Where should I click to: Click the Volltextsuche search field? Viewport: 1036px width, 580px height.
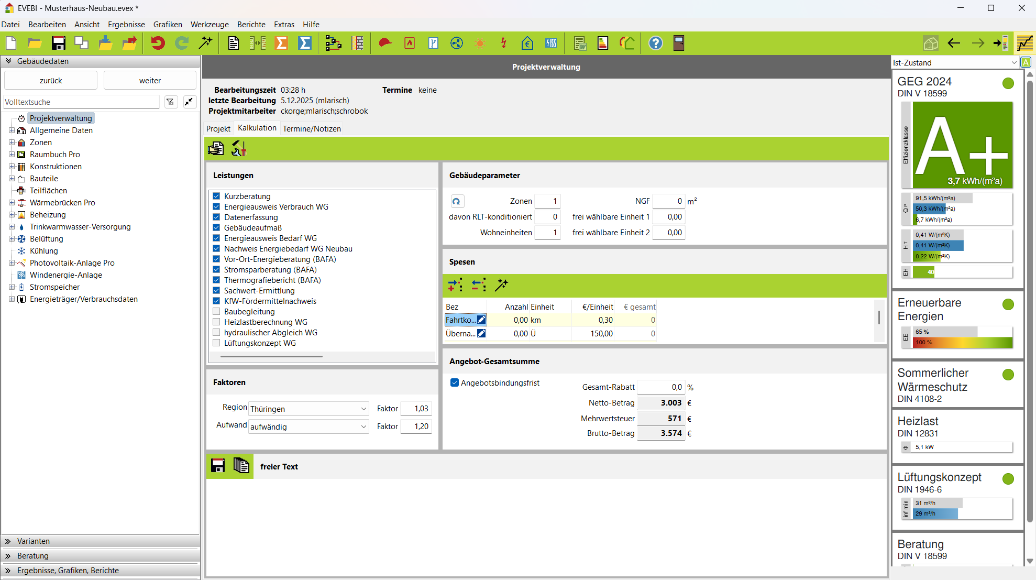[81, 102]
